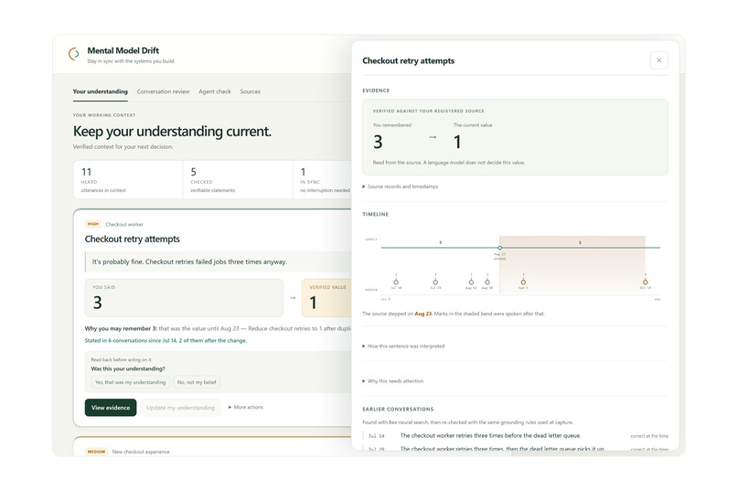Expand How this sentence was interpreted
Image resolution: width=737 pixels, height=491 pixels.
pos(403,346)
